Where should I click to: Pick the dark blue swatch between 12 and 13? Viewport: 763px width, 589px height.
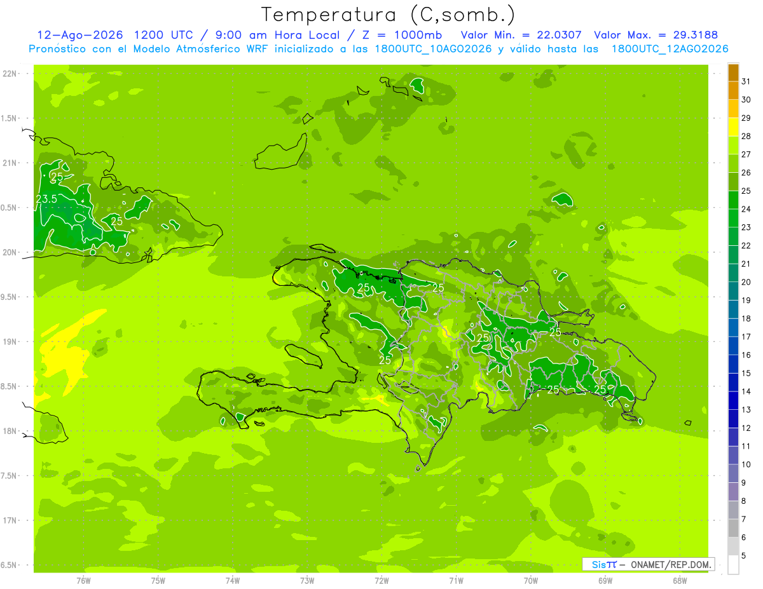[733, 419]
